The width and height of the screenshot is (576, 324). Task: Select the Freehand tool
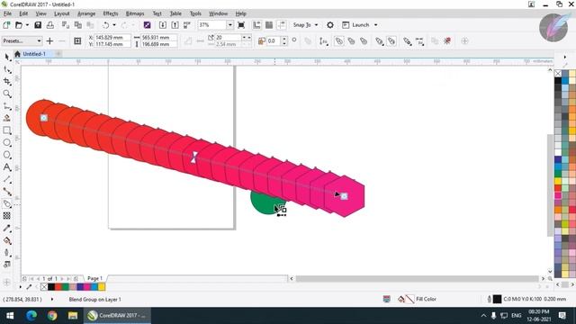[7, 106]
